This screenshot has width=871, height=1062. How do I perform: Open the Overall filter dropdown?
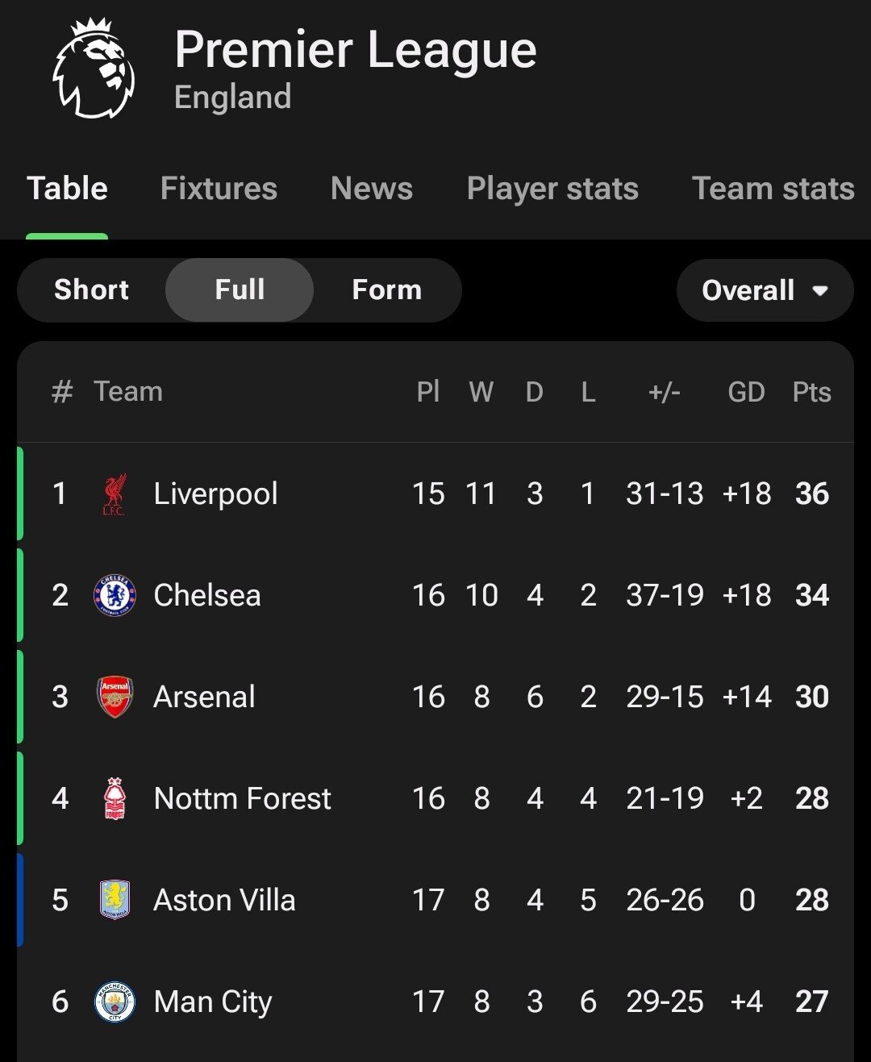click(x=765, y=290)
